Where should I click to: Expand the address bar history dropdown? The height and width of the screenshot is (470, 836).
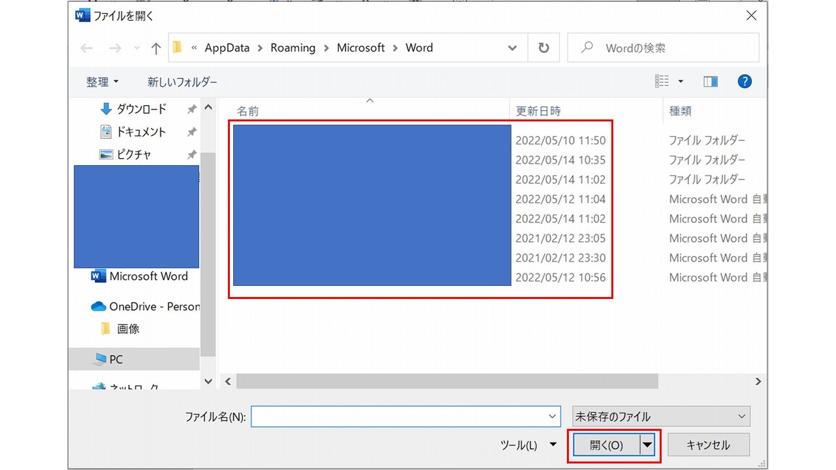tap(513, 48)
